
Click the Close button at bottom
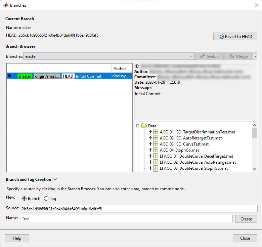click(245, 238)
